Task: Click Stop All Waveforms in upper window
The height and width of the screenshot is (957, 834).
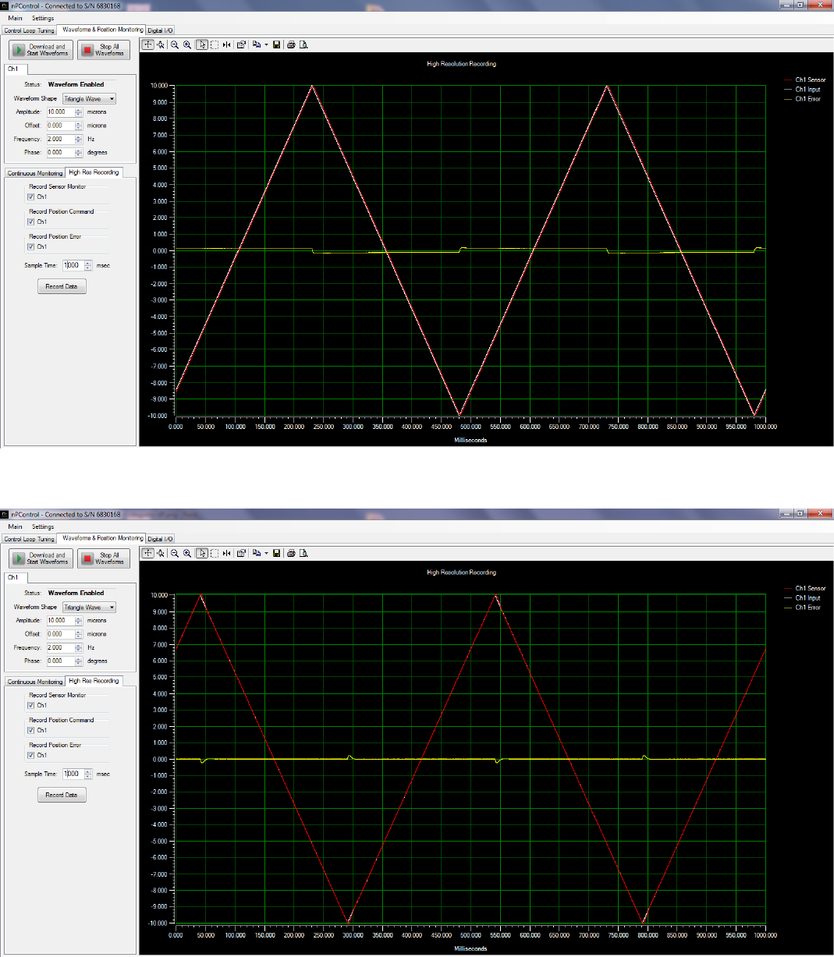Action: pyautogui.click(x=103, y=50)
